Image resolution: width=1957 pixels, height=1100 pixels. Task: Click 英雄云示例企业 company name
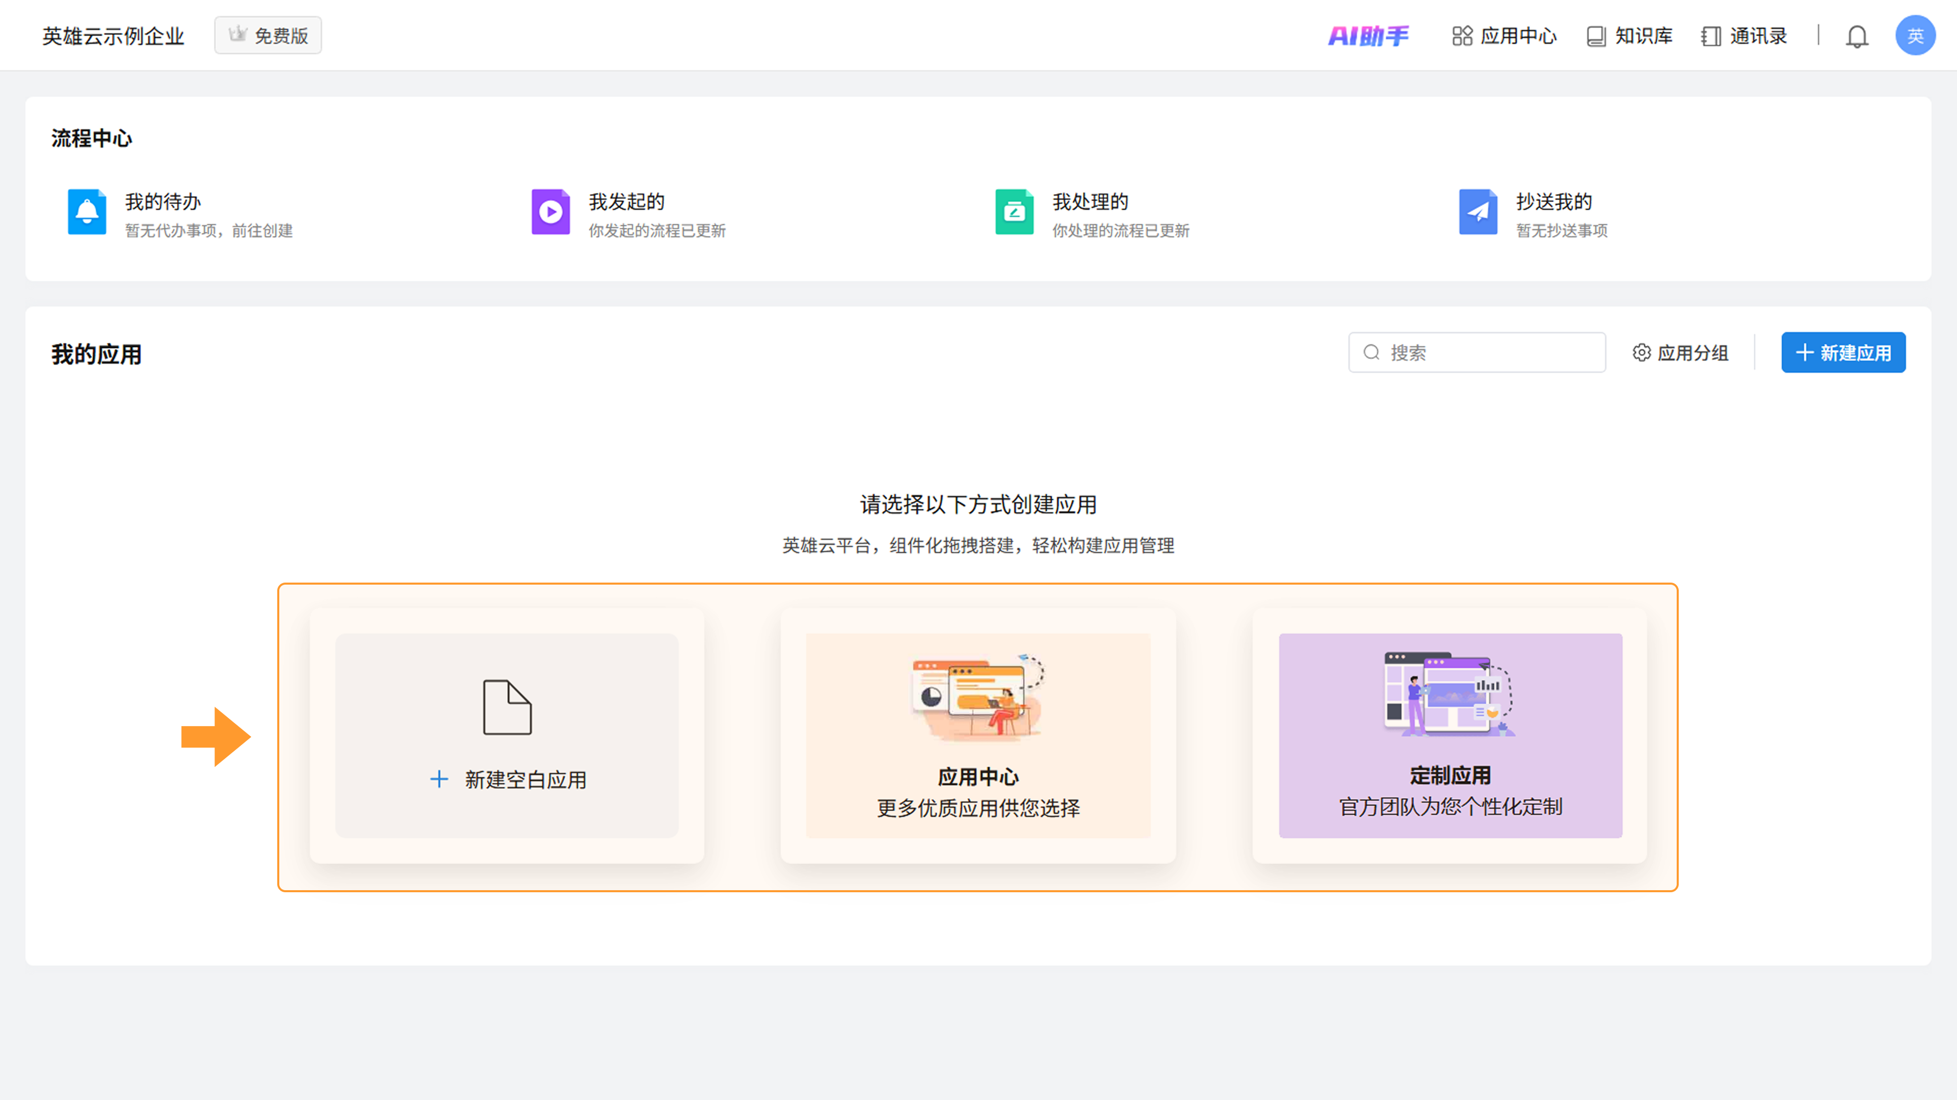coord(113,36)
